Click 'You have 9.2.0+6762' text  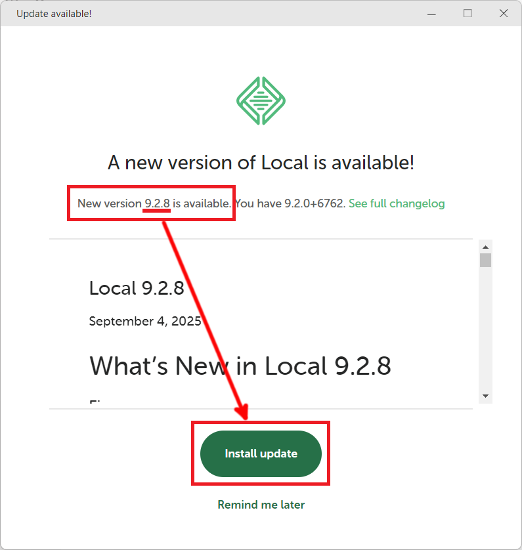coord(290,203)
